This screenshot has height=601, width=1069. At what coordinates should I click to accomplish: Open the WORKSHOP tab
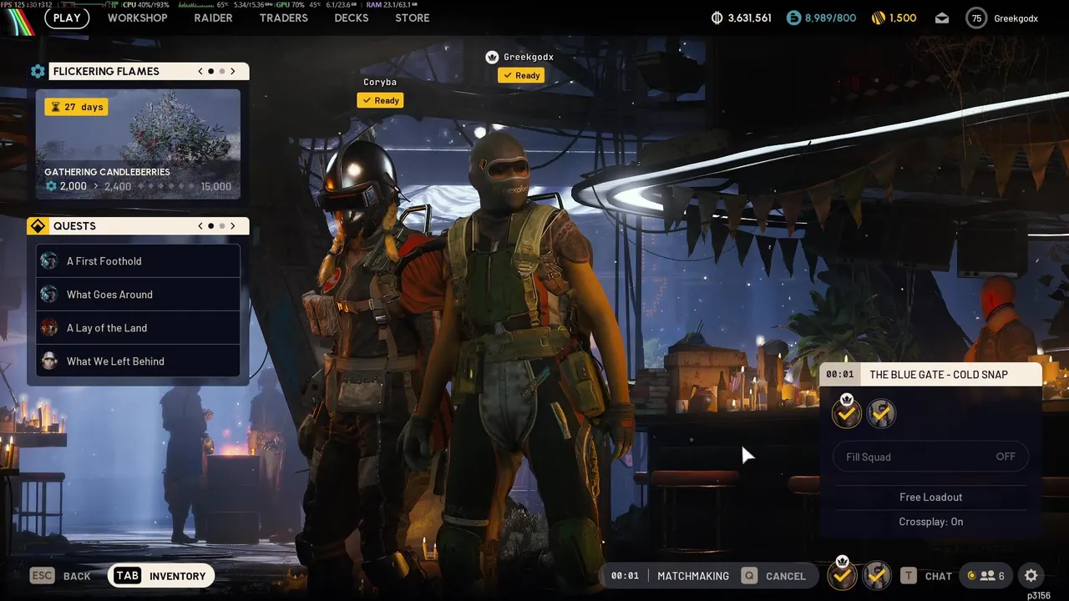pyautogui.click(x=137, y=18)
